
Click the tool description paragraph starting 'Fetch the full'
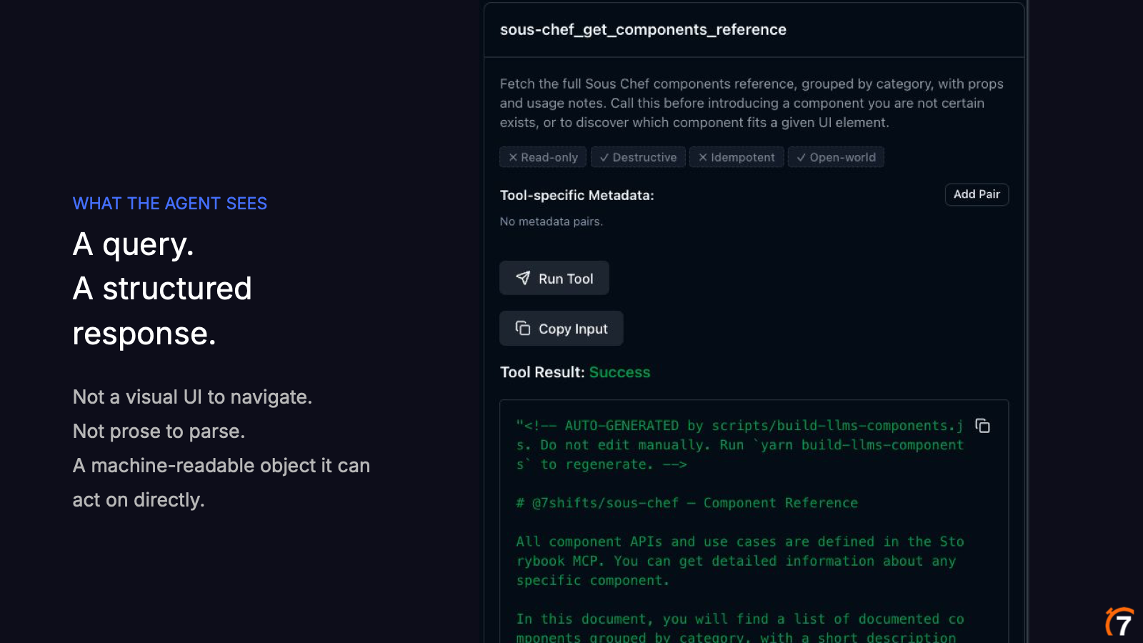[x=752, y=103]
